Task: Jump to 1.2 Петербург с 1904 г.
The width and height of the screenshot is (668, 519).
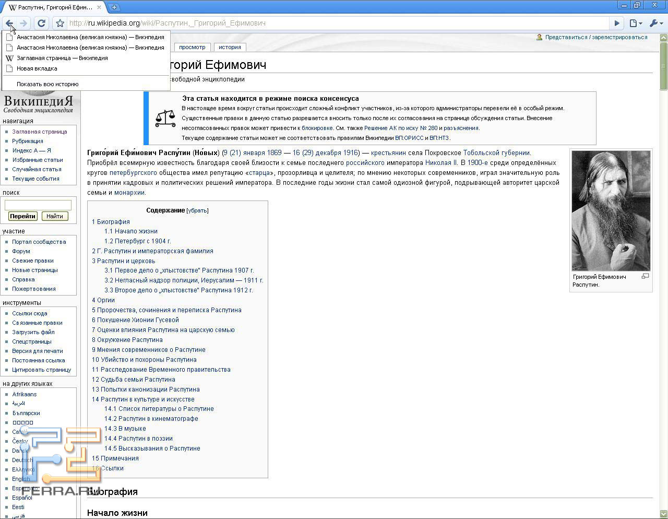Action: click(x=138, y=241)
